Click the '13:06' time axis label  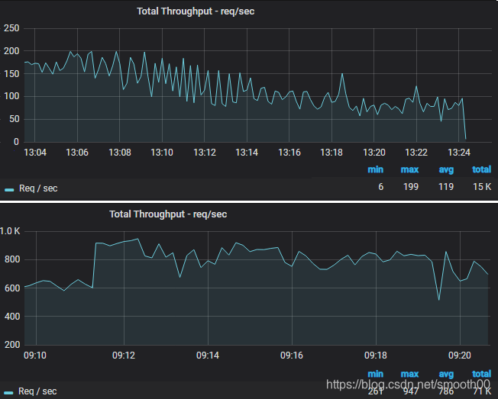(x=77, y=153)
